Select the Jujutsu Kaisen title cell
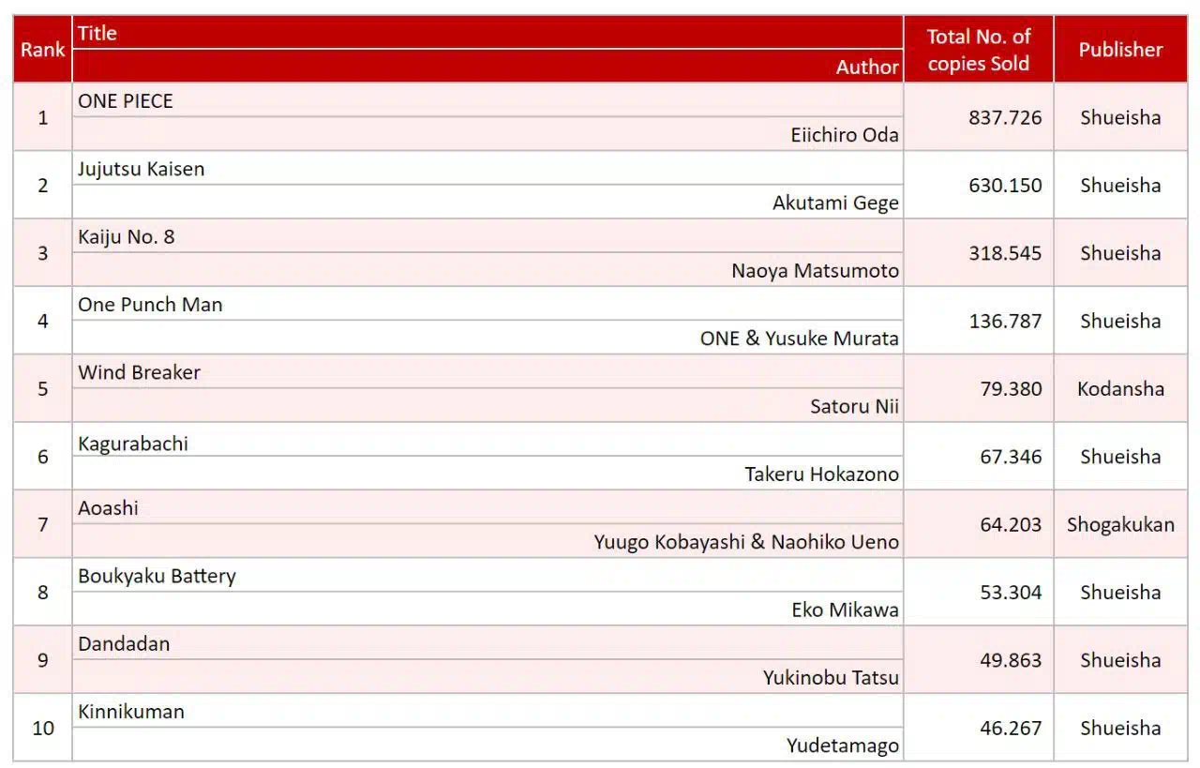The height and width of the screenshot is (768, 1200). [487, 169]
